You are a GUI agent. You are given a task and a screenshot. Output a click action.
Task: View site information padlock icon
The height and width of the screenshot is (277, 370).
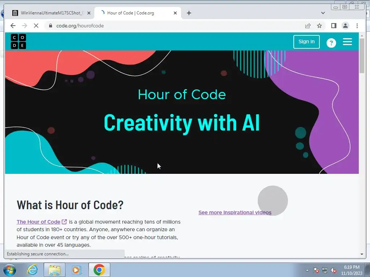(50, 26)
